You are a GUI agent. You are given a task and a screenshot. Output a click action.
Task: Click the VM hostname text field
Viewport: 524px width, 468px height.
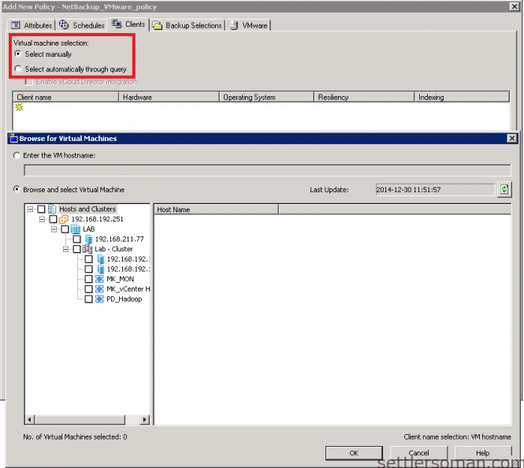pos(263,169)
